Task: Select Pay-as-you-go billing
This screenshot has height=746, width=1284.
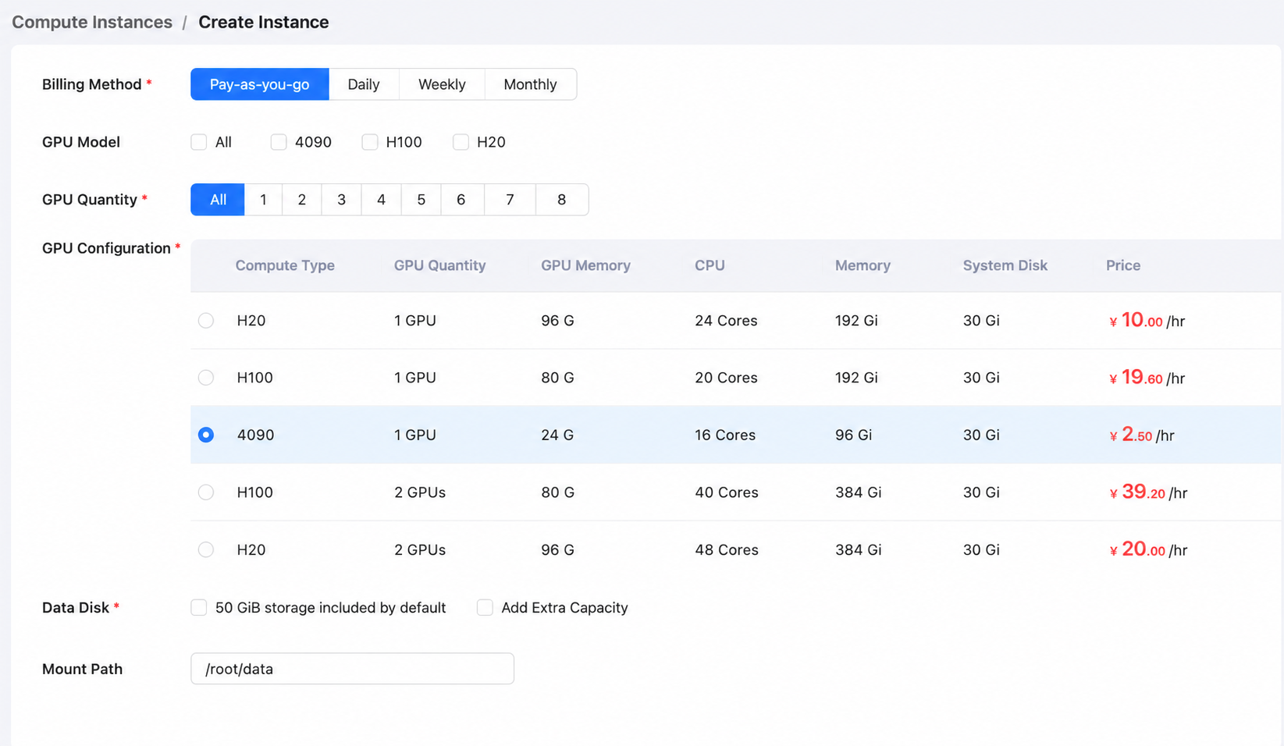Action: 260,84
